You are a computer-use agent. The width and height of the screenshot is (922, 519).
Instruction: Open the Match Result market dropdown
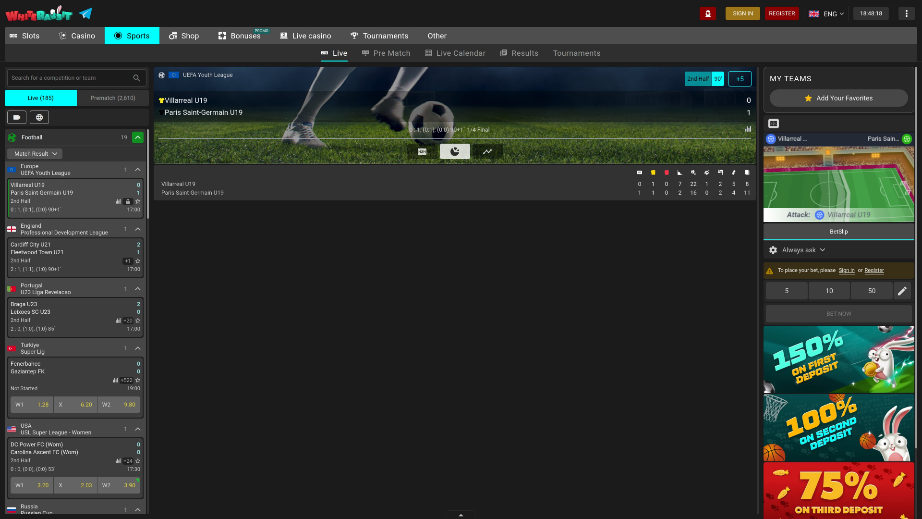[34, 153]
